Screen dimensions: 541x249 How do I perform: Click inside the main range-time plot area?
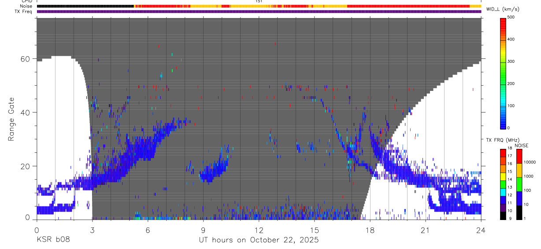click(x=259, y=119)
